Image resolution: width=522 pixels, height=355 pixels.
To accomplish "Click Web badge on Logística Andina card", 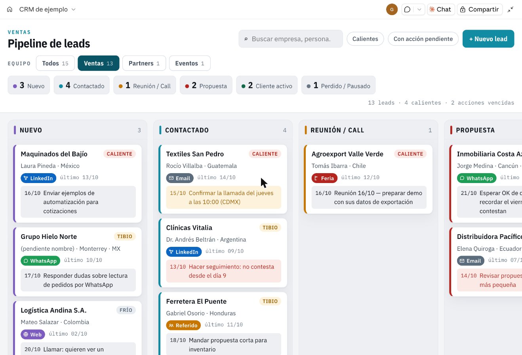I will point(33,334).
